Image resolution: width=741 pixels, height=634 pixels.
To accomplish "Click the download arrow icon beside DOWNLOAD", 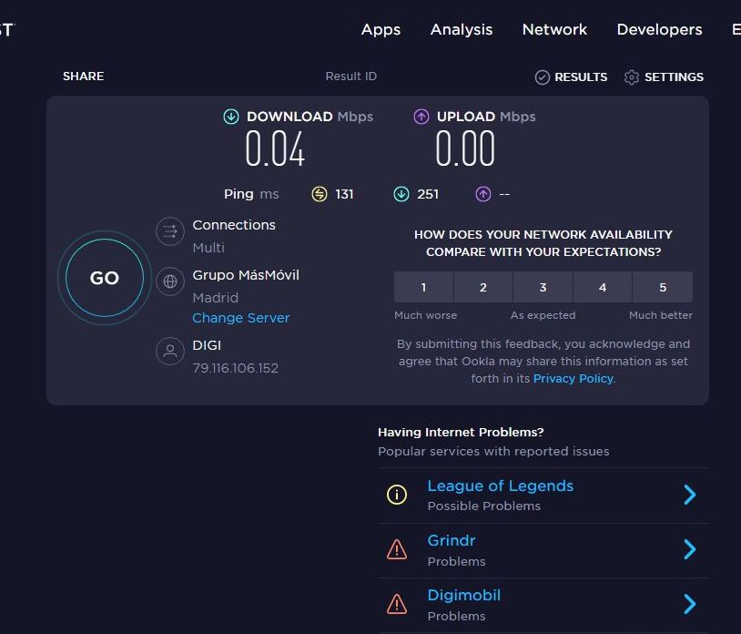I will [231, 117].
